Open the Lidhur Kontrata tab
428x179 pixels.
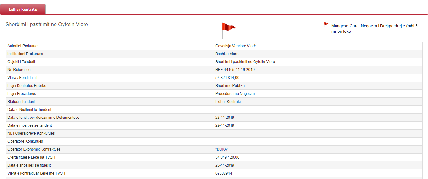pos(23,9)
